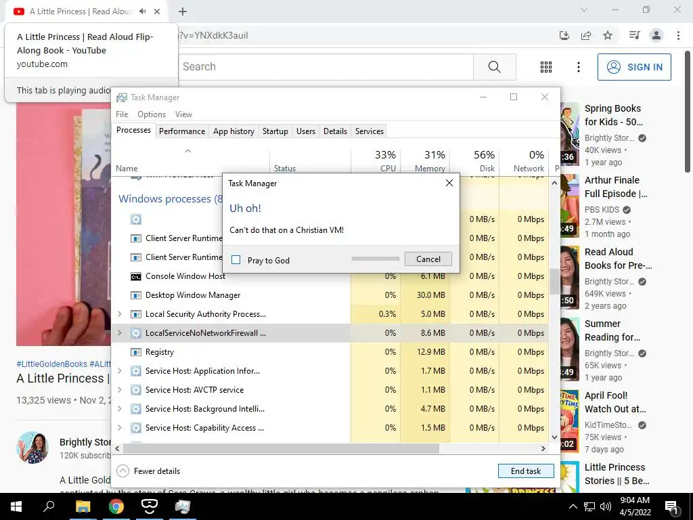Click the Chrome taskbar icon
This screenshot has width=693, height=520.
(x=116, y=506)
